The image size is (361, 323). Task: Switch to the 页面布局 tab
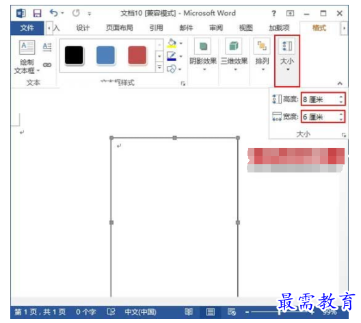[119, 28]
